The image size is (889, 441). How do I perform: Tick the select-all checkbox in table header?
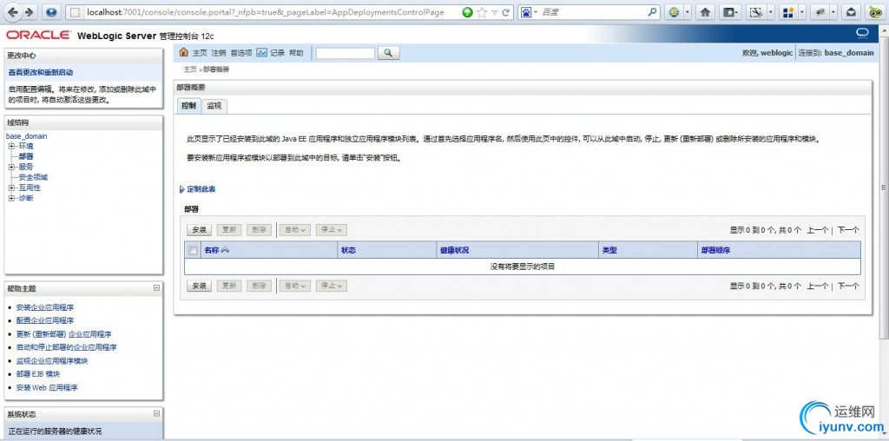(193, 250)
